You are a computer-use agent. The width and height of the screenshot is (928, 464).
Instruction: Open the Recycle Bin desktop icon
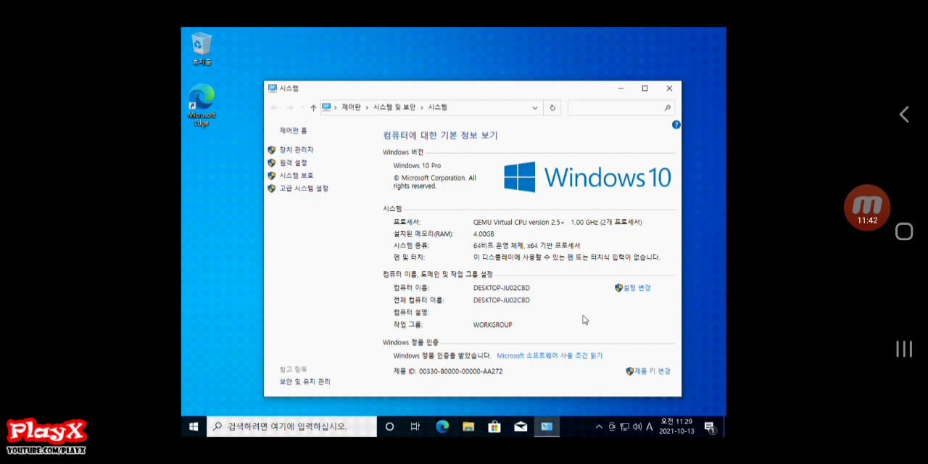tap(201, 49)
